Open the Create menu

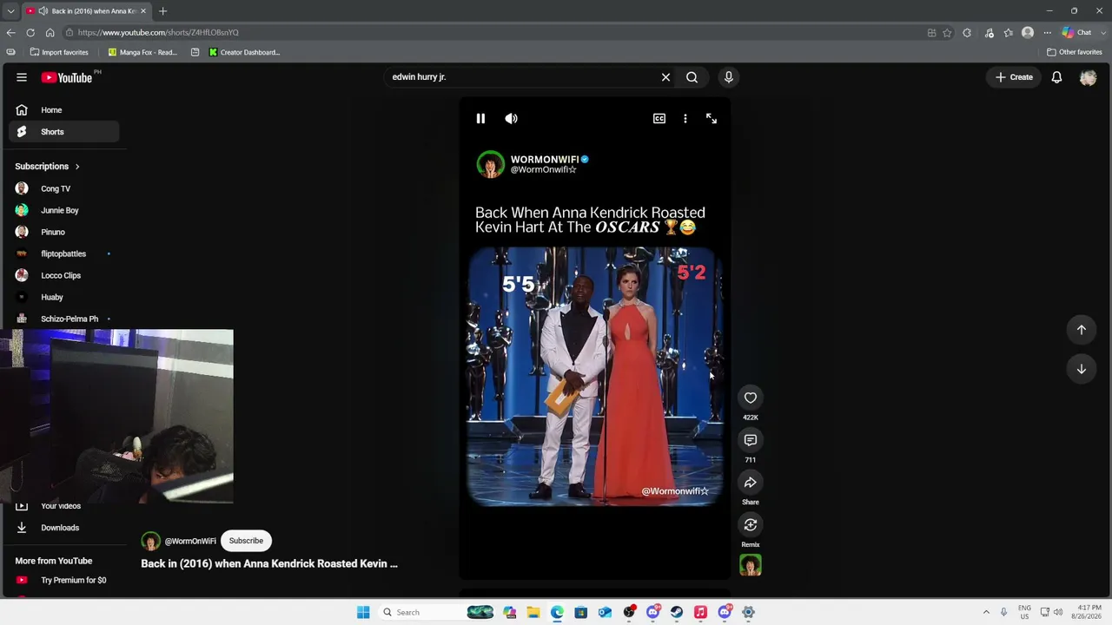point(1015,77)
